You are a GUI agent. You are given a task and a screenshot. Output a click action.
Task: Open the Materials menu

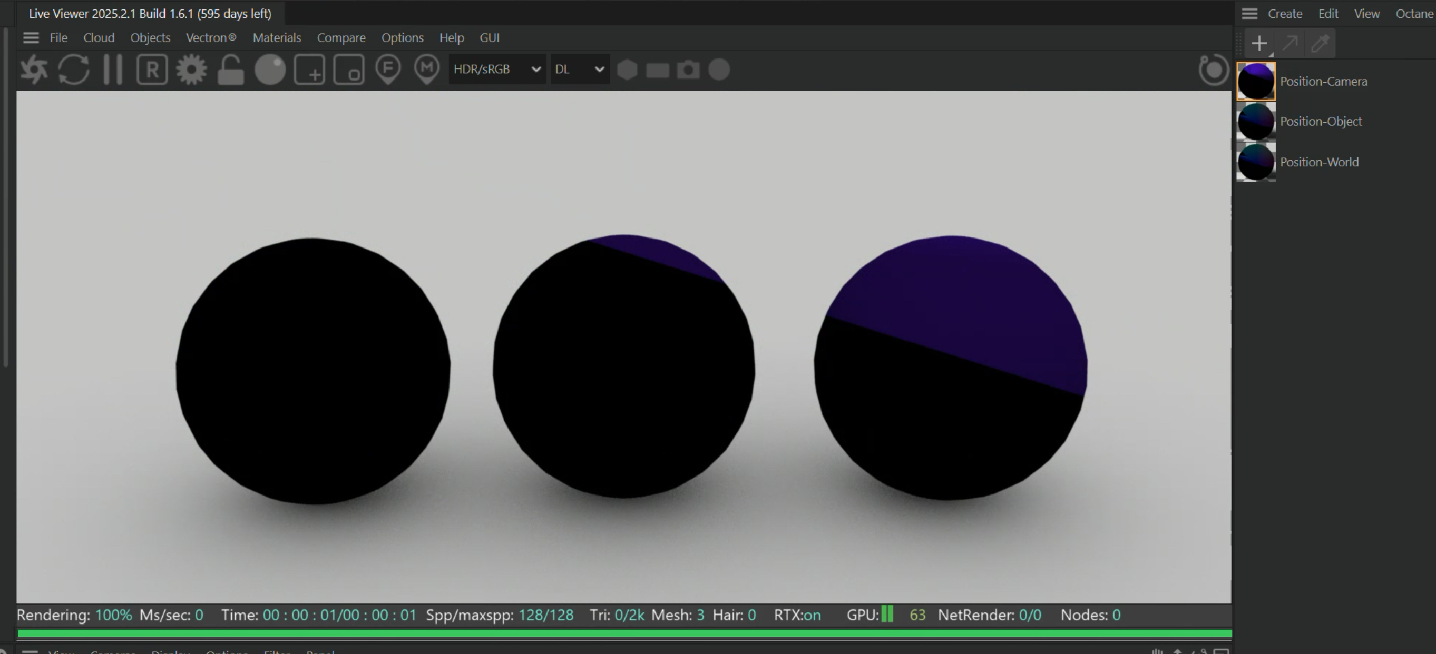[277, 38]
